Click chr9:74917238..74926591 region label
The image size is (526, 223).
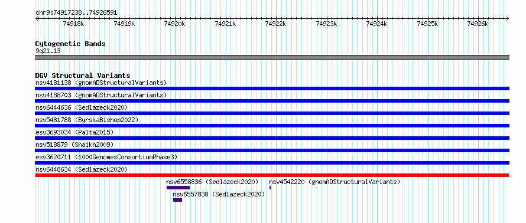pos(76,13)
